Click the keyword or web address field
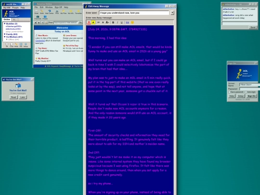Viewport: 260px width, 195px height. coord(65,23)
